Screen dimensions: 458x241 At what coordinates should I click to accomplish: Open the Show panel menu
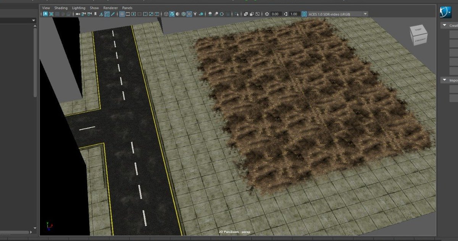[x=94, y=8]
